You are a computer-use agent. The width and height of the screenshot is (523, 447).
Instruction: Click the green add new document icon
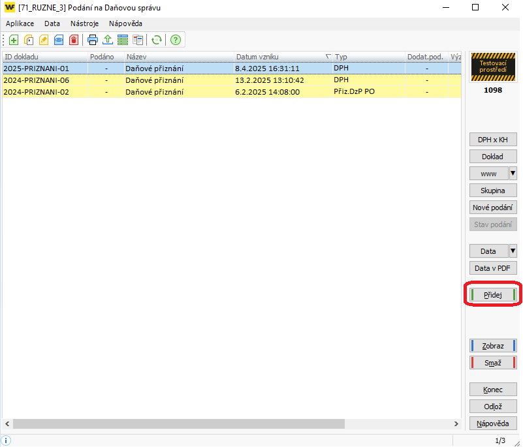coord(14,40)
